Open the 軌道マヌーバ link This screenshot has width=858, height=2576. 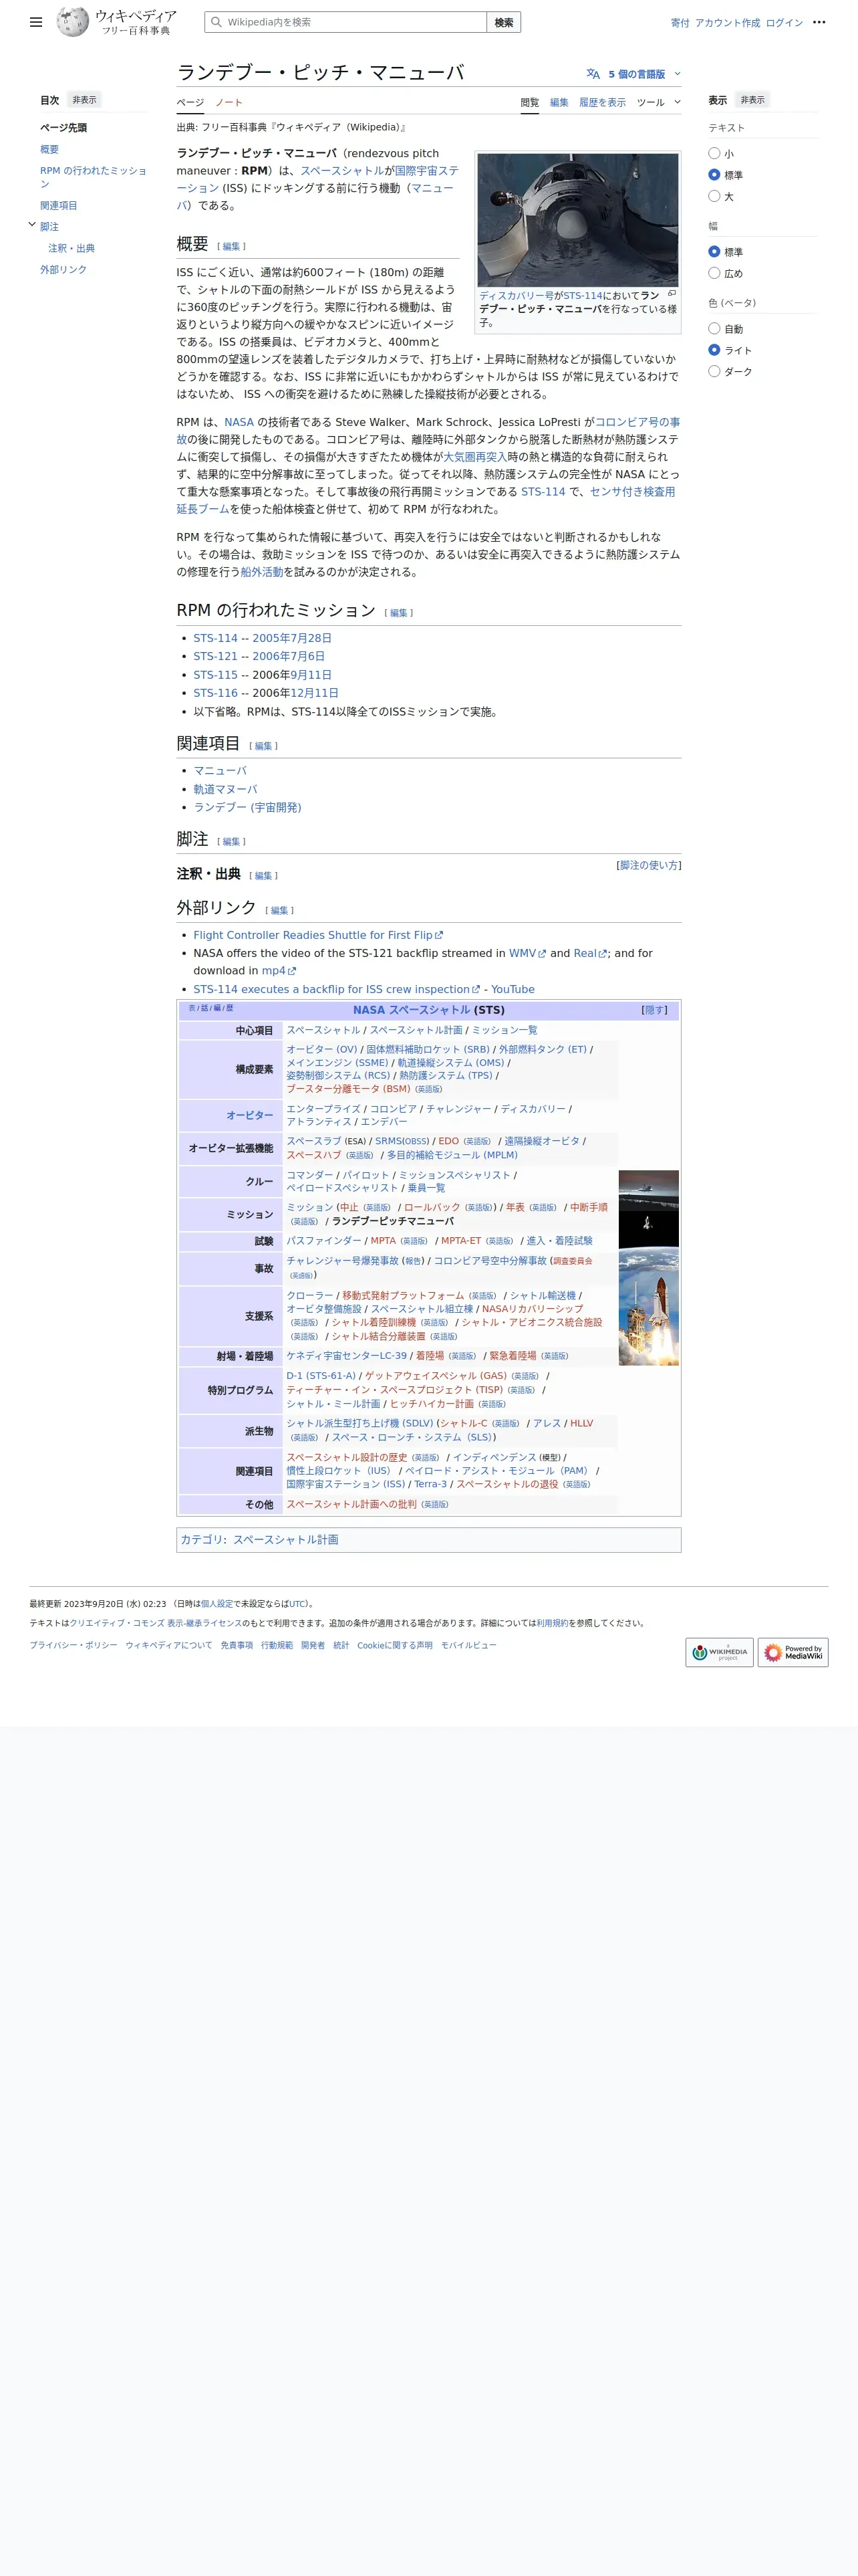pos(225,789)
